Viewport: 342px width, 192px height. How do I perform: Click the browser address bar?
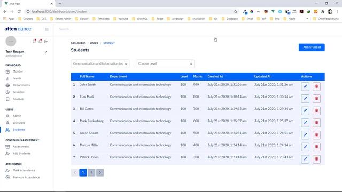pos(131,11)
